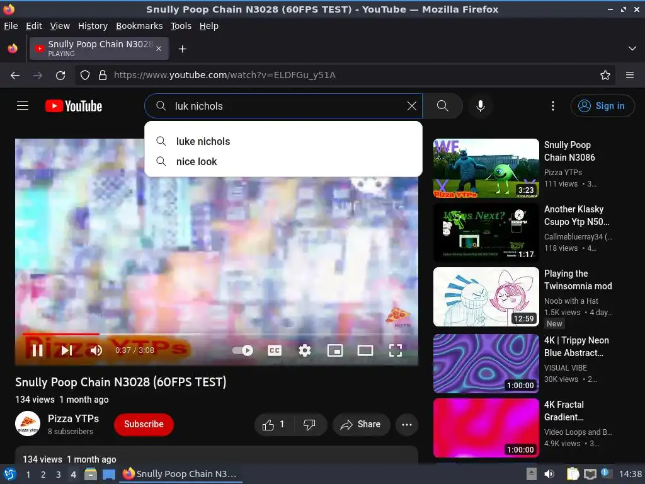Toggle closed captions (CC)
This screenshot has width=645, height=484.
click(275, 350)
